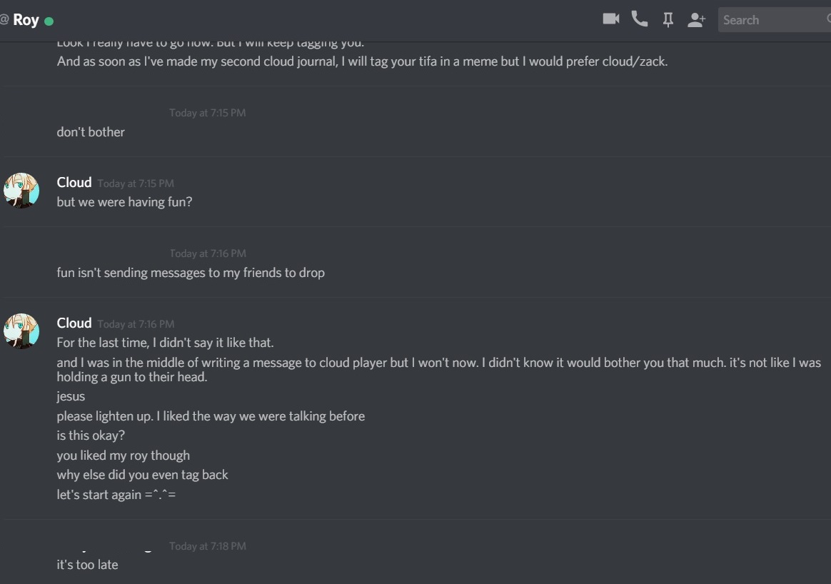Start a video call with Roy
The width and height of the screenshot is (831, 584).
[x=611, y=19]
